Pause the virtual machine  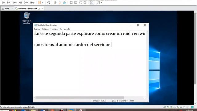point(39,2)
